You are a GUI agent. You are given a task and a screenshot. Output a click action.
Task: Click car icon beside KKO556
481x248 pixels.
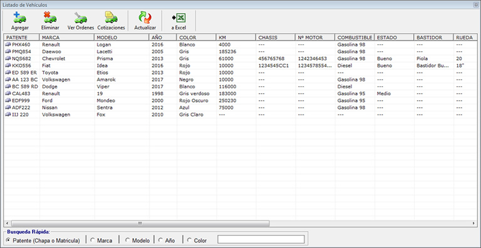8,66
